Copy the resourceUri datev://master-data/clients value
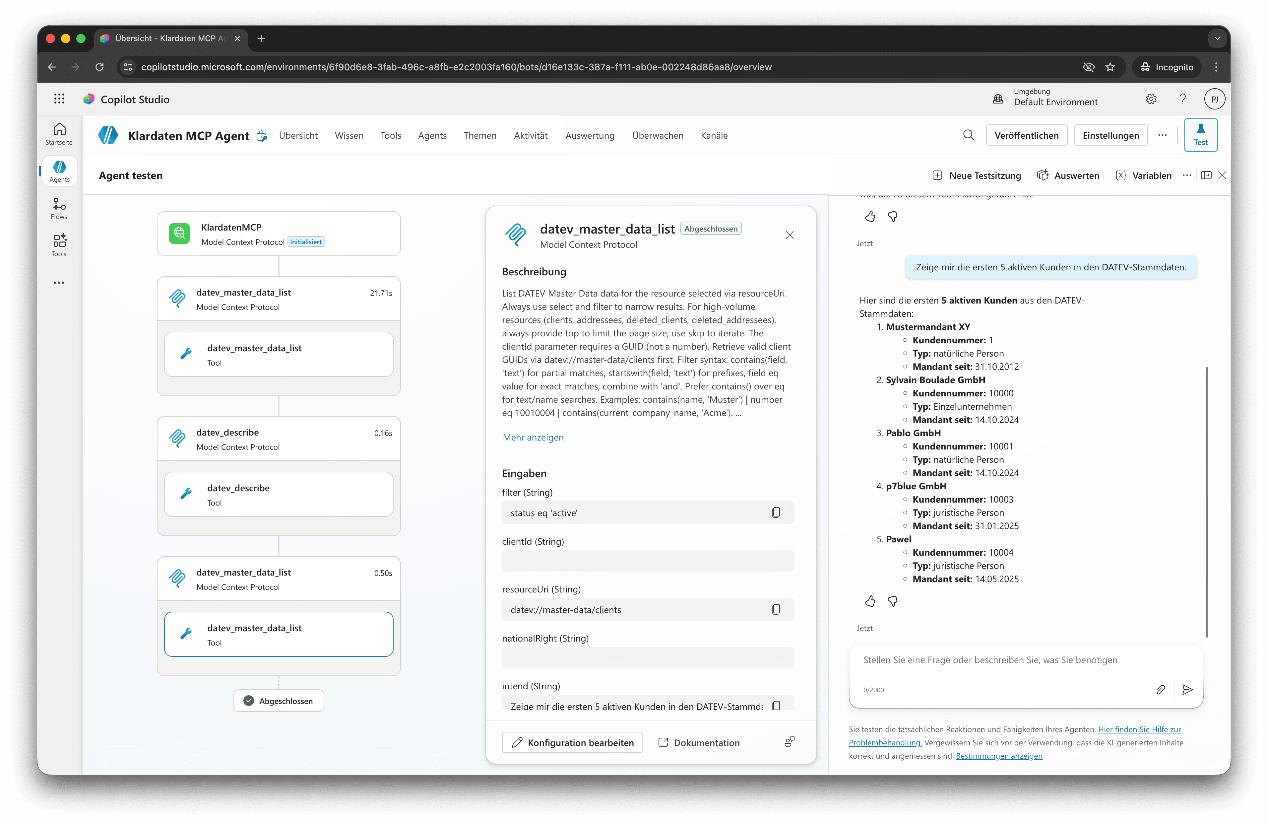The height and width of the screenshot is (824, 1268). click(776, 609)
